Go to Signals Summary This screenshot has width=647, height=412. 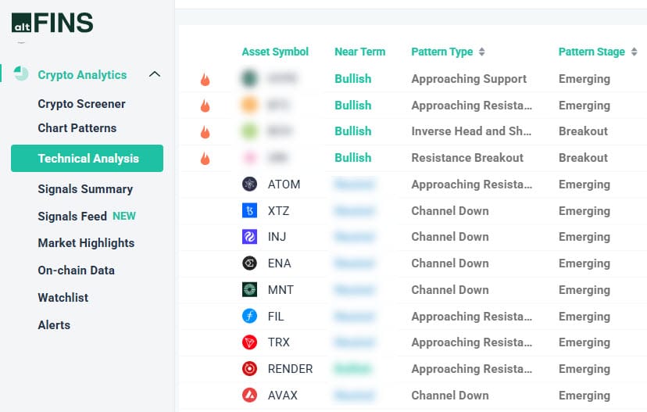pos(85,189)
